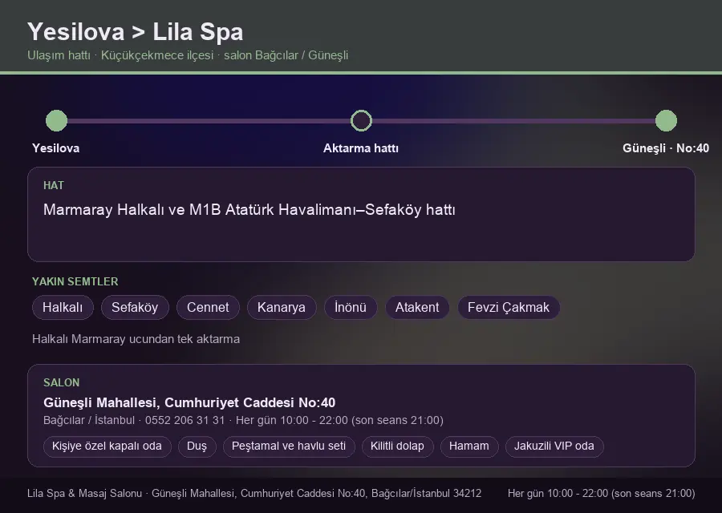
Task: Click the footer Lila Spa & Masaj Salonu address
Action: [x=254, y=494]
